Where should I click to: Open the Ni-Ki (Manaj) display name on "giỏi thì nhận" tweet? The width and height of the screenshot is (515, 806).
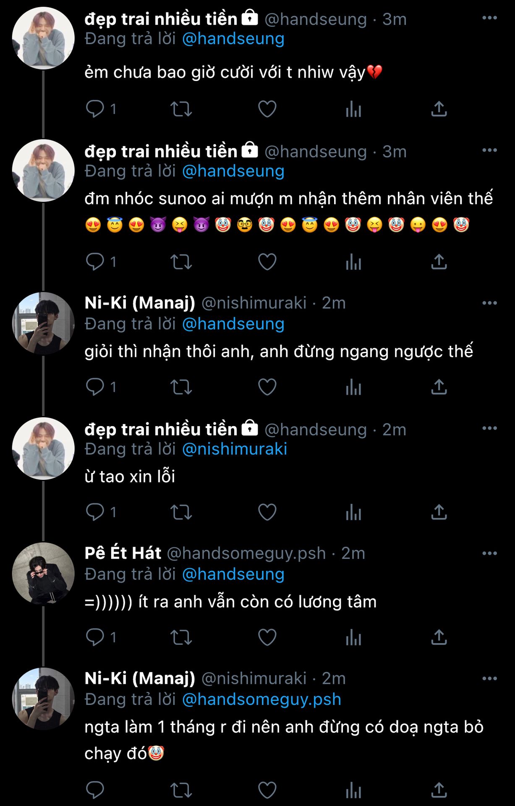tap(140, 303)
